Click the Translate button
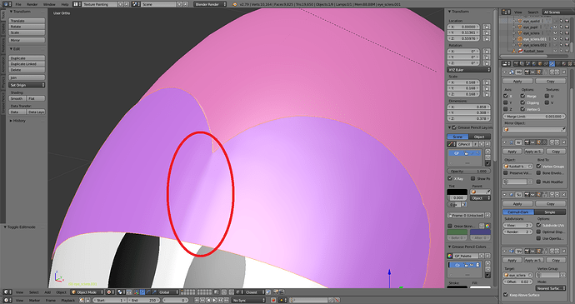This screenshot has width=575, height=304. (27, 21)
